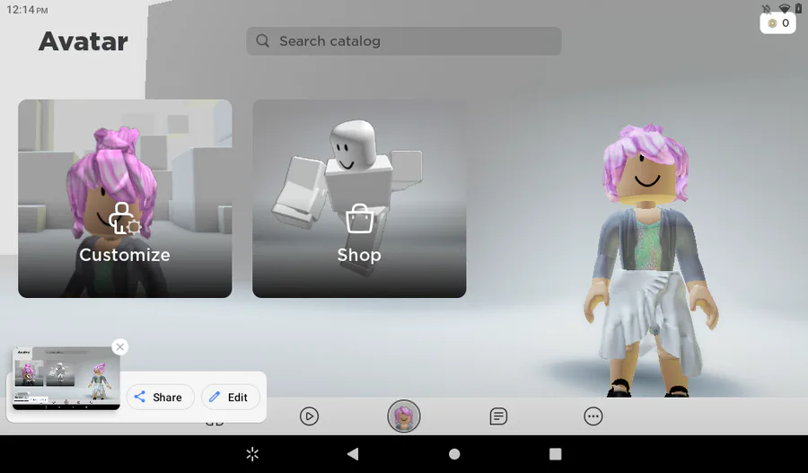Viewport: 808px width, 473px height.
Task: Tap the assistant sparkle icon in navigation bar
Action: 252,454
